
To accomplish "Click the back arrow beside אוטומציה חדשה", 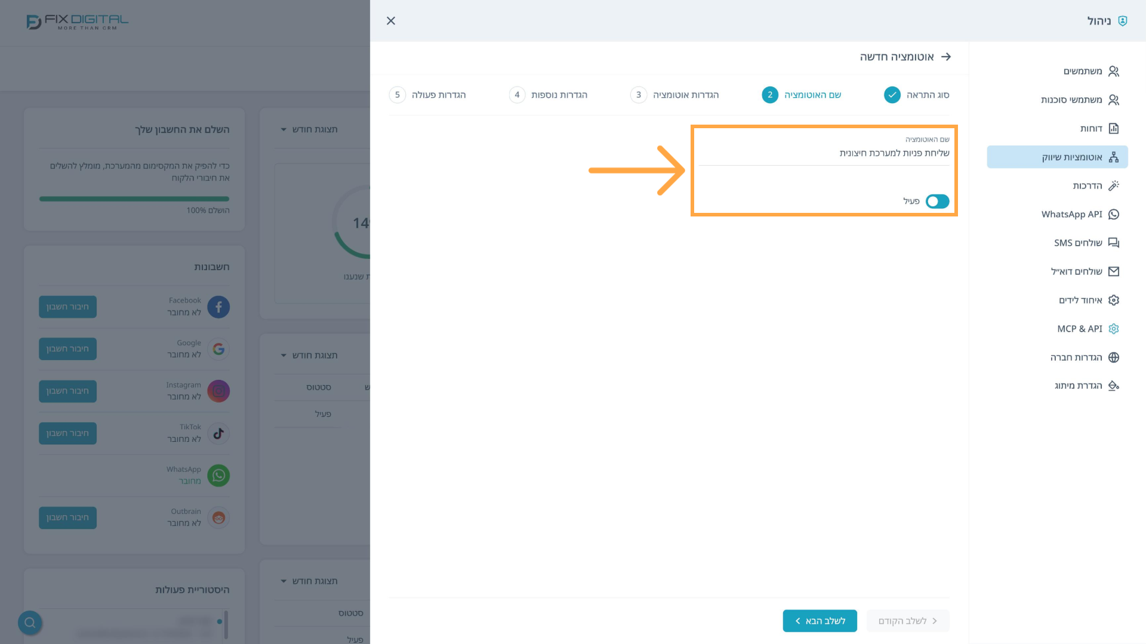I will [946, 57].
